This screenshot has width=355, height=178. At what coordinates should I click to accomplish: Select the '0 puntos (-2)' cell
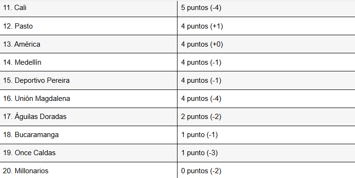pos(266,170)
